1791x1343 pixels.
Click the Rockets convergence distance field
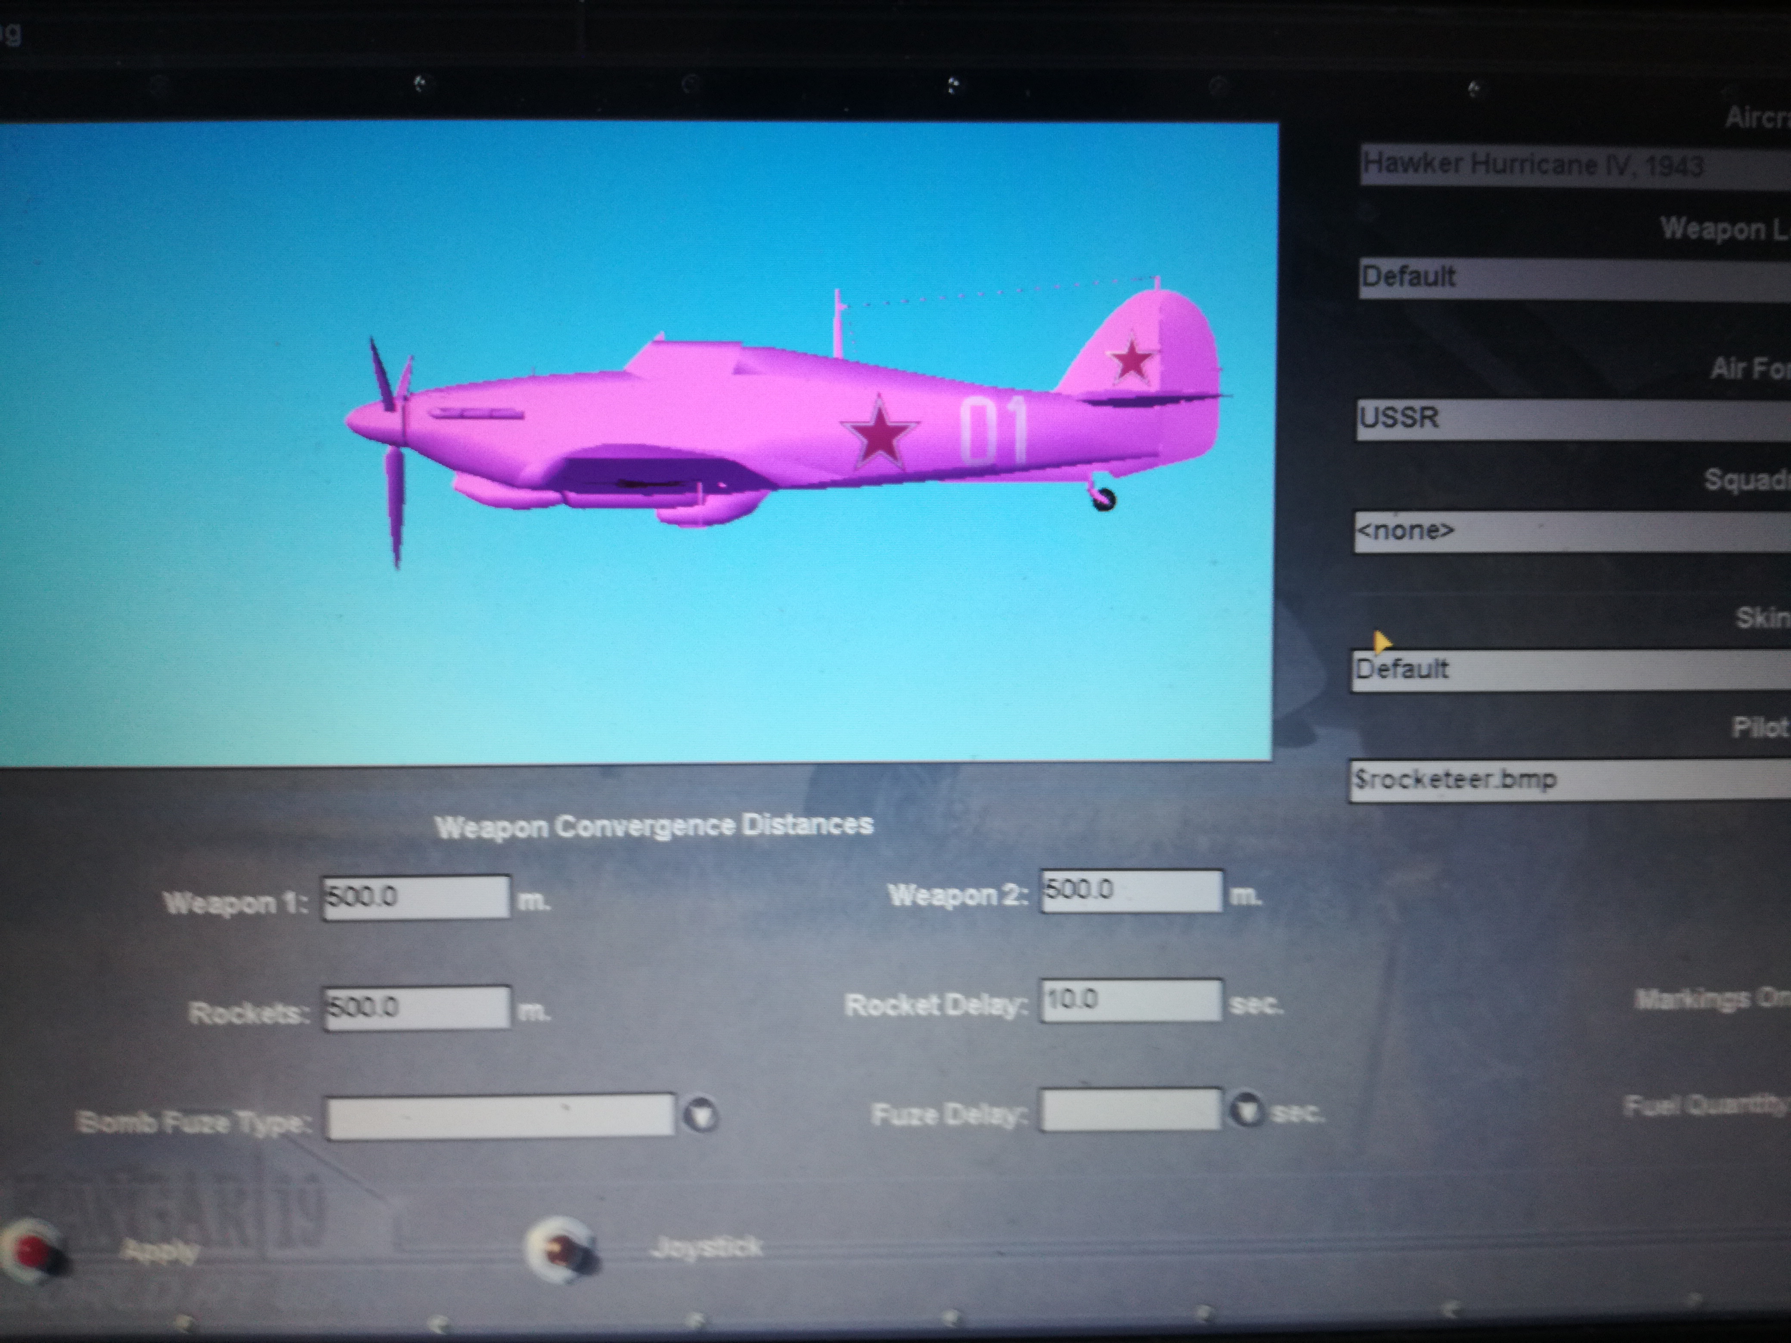(416, 1008)
